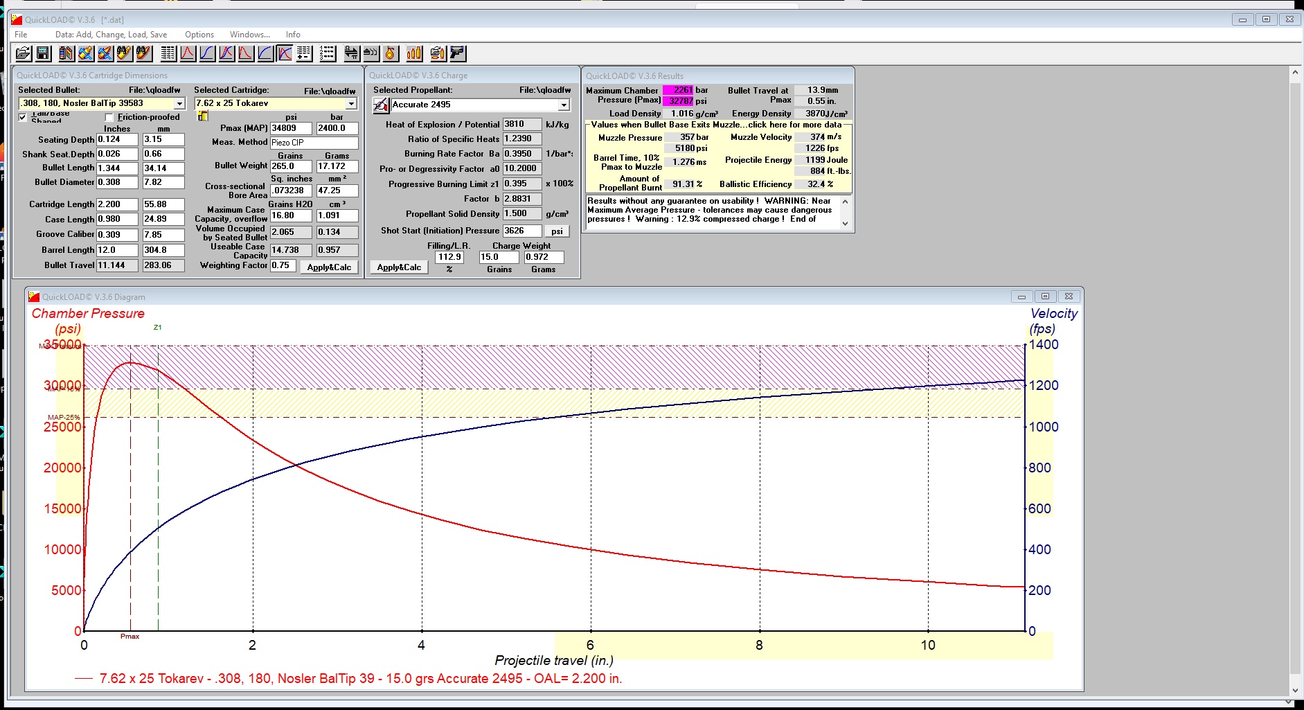Expand the Selected Propellant dropdown
The width and height of the screenshot is (1304, 710).
[x=564, y=105]
